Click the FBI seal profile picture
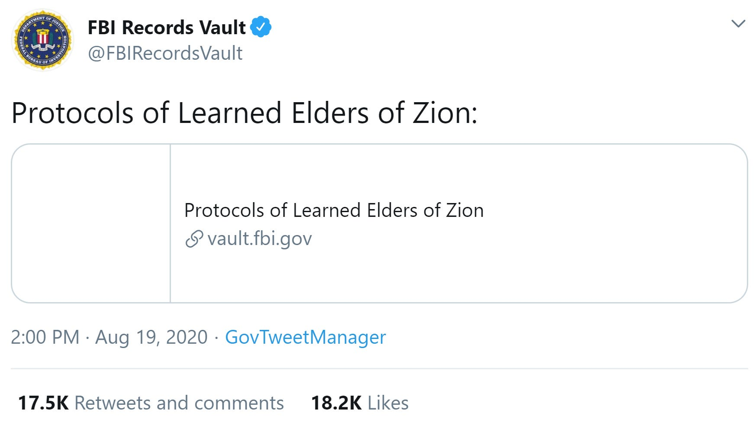The height and width of the screenshot is (429, 756). (42, 40)
